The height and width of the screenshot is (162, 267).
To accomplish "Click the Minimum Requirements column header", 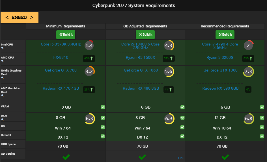I will (x=66, y=26).
